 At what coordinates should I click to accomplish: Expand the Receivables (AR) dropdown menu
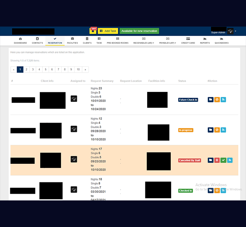tap(143, 41)
